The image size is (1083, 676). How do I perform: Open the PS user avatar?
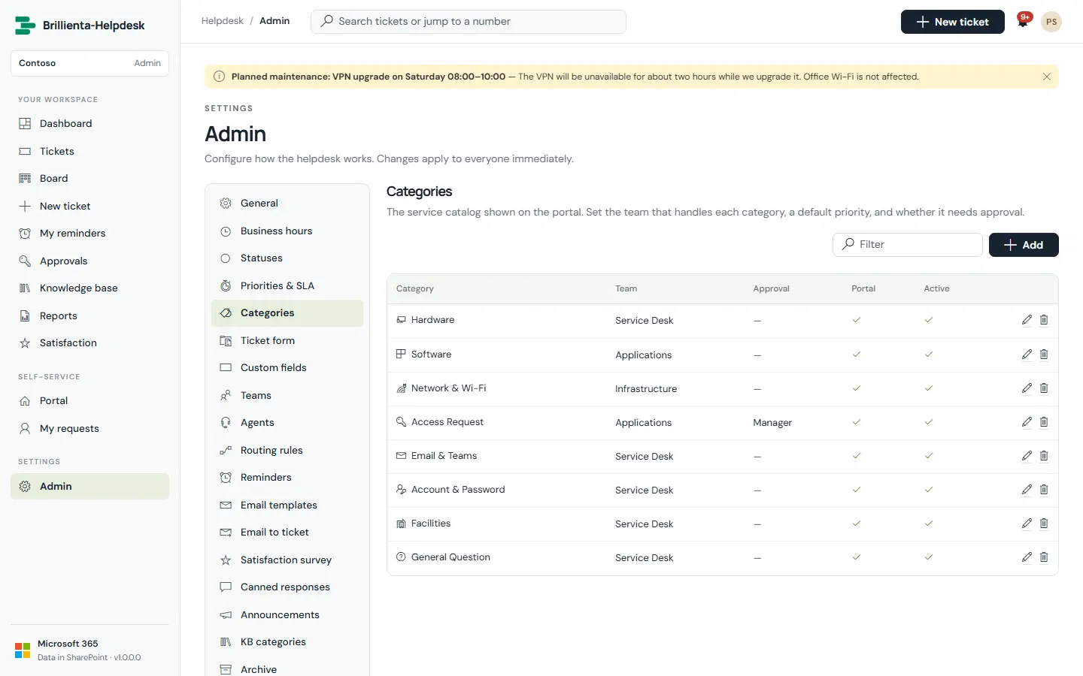1051,22
